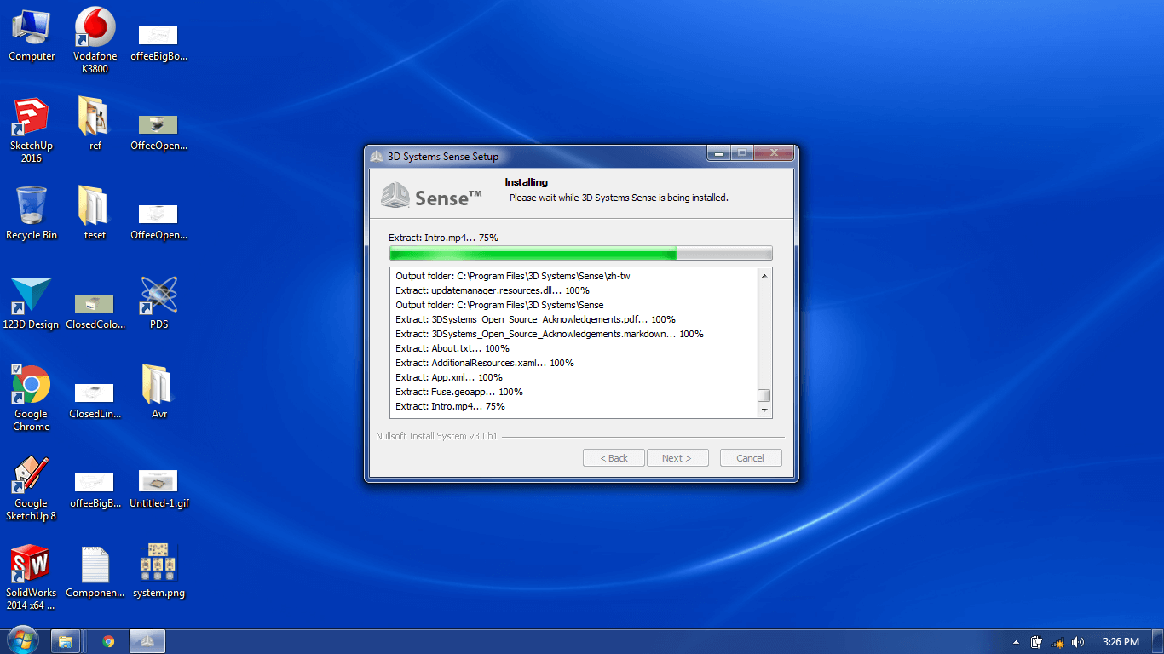Screen dimensions: 1164x654
Task: Open the volume speaker icon
Action: 1078,642
